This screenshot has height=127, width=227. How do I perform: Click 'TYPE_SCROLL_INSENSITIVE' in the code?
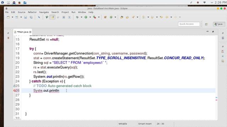[x=121, y=58]
